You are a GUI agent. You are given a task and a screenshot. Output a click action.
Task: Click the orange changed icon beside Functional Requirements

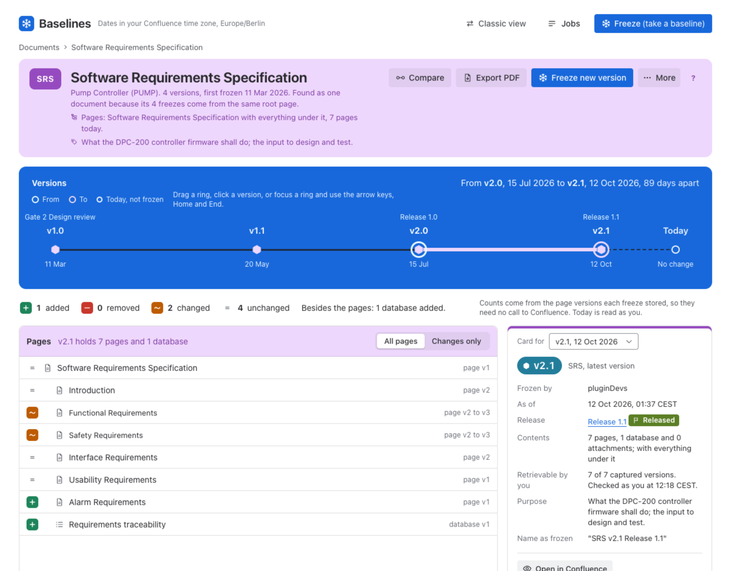tap(32, 412)
